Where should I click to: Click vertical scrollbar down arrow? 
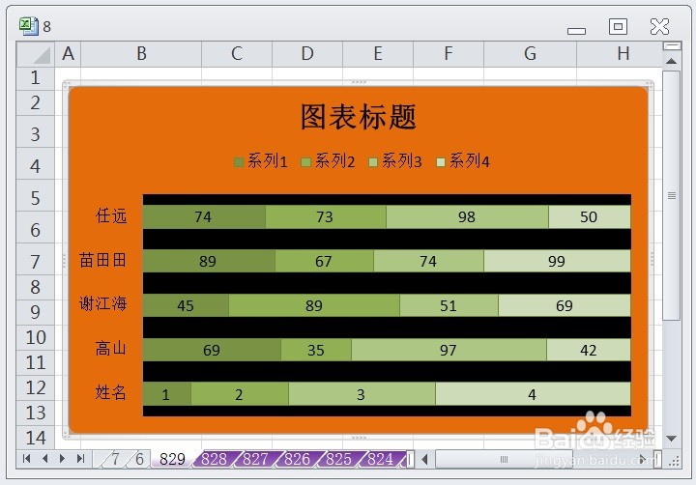pos(671,439)
